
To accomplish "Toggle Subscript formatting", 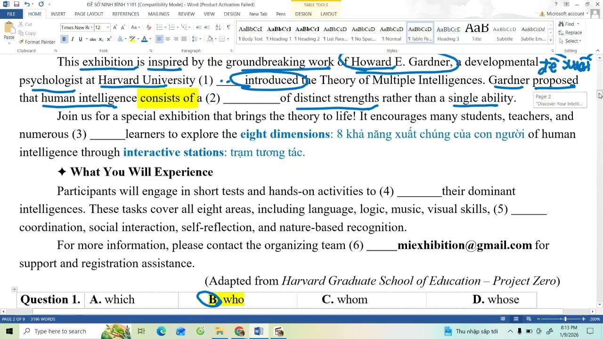I will pos(101,39).
